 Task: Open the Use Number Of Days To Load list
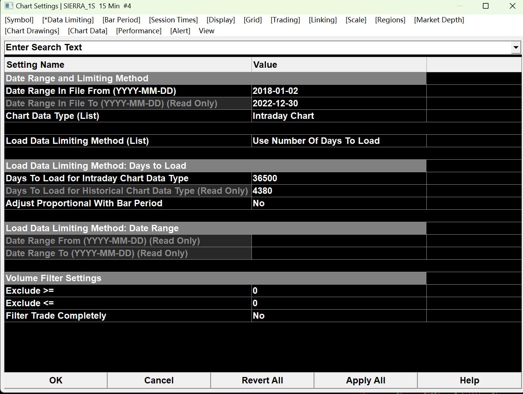[339, 141]
